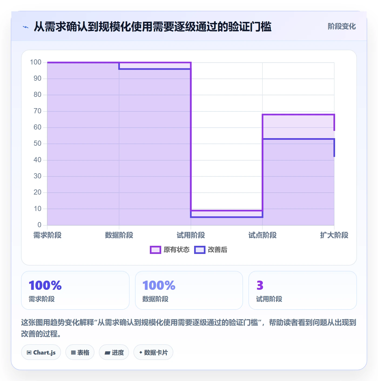The height and width of the screenshot is (381, 378).
Task: Click the 70 y-axis tick label
Action: (38, 111)
